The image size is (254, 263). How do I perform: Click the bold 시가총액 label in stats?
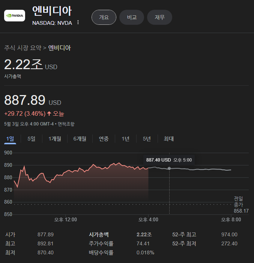click(x=99, y=234)
